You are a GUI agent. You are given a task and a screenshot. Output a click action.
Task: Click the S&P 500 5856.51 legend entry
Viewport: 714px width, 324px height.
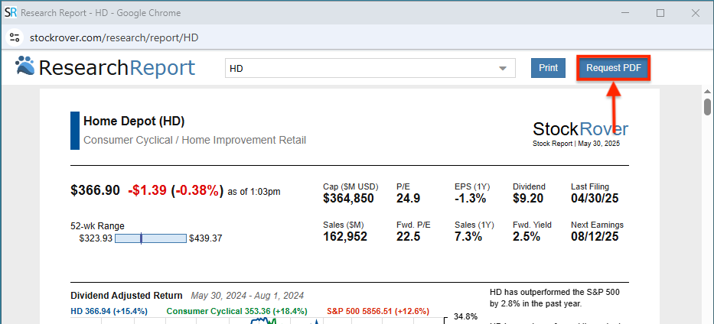pyautogui.click(x=378, y=311)
